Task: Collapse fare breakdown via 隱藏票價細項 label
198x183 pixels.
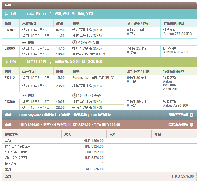Action: click(x=178, y=125)
